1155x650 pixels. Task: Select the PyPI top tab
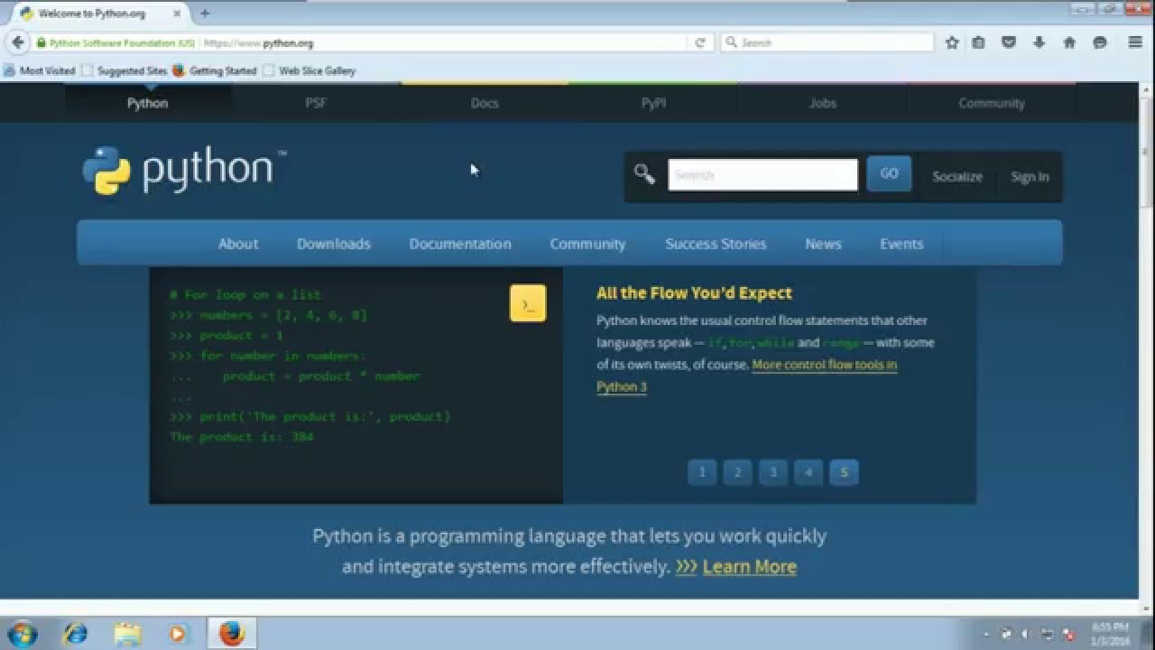coord(653,103)
